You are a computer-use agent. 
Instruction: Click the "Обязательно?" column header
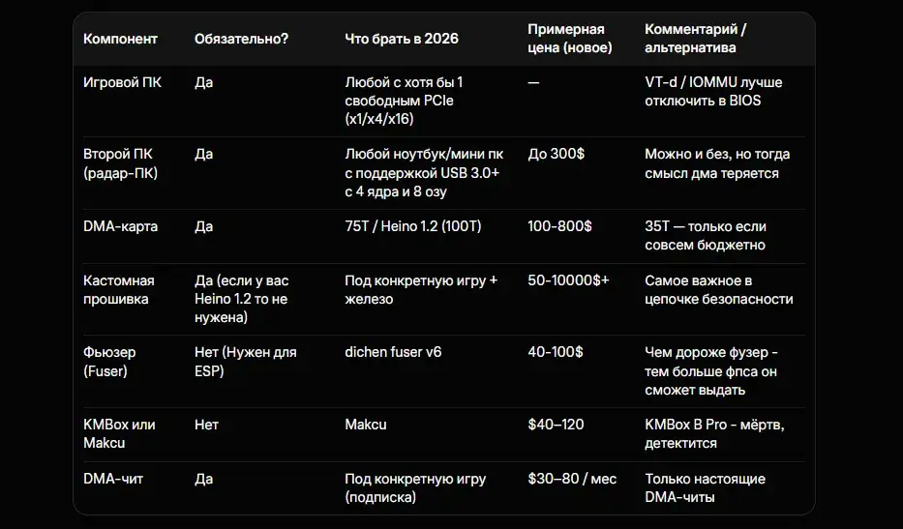coord(241,39)
